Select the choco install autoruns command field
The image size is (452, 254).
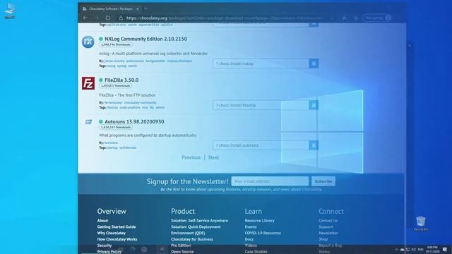point(261,145)
